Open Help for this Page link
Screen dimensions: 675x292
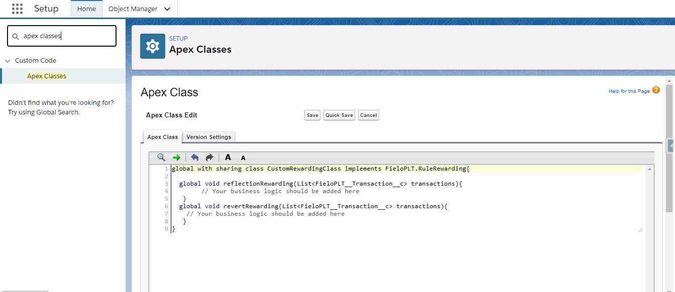tap(629, 91)
